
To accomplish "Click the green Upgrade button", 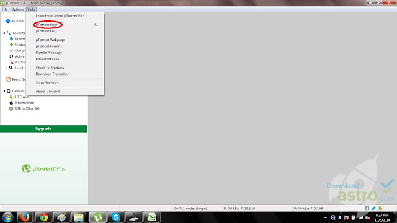I will tap(43, 129).
